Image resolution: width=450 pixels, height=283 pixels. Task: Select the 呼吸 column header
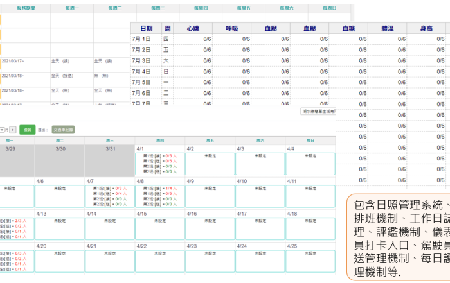(x=231, y=28)
